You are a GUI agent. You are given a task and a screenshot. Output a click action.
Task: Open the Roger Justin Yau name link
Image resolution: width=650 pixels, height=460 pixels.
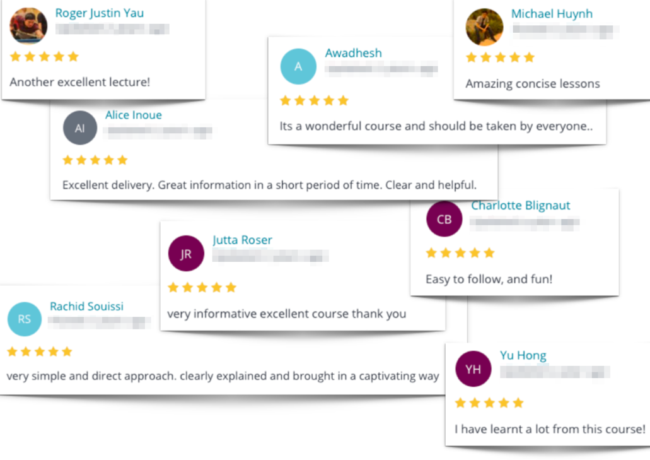tap(100, 13)
